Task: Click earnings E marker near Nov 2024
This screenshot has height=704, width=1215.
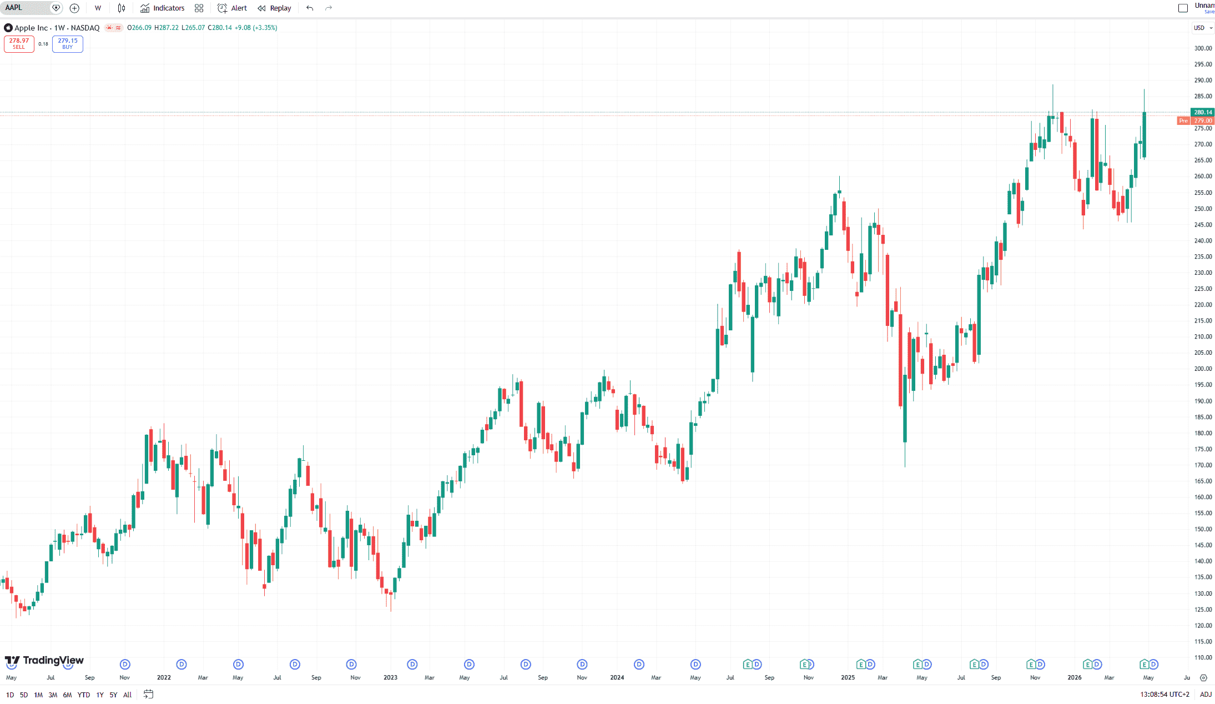Action: click(x=804, y=665)
